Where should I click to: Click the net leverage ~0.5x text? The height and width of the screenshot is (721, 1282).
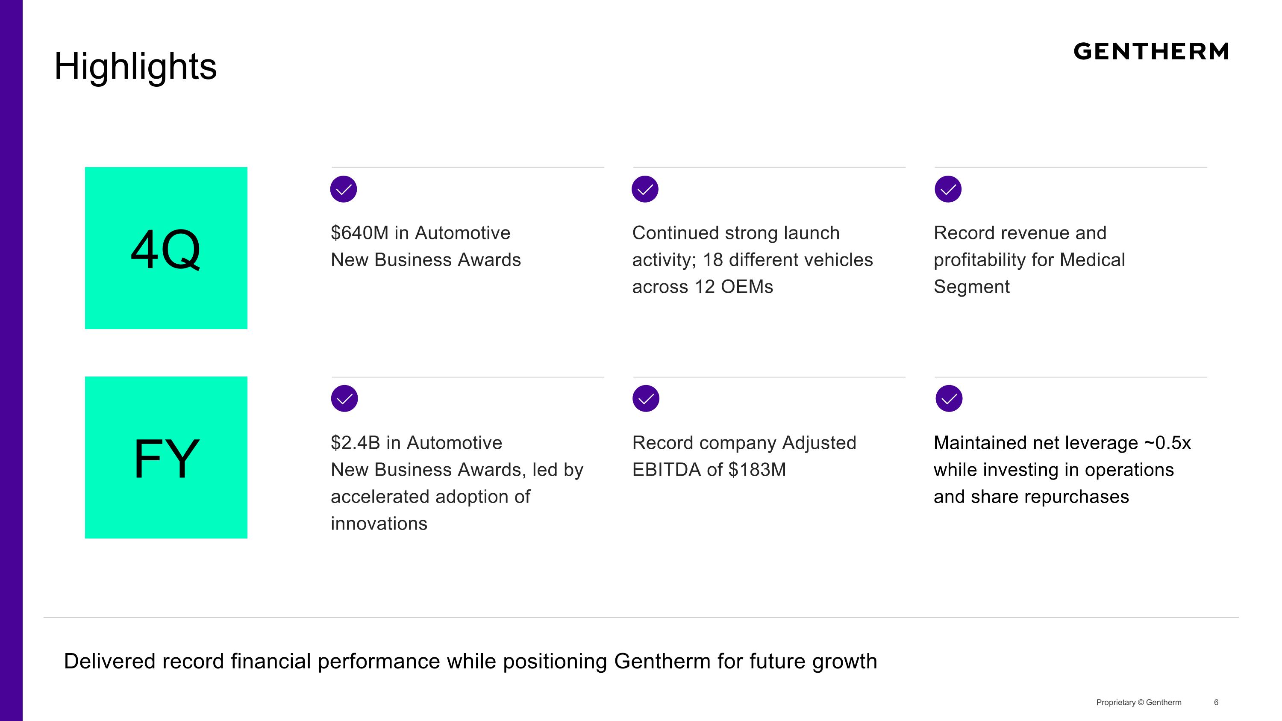pos(1061,469)
